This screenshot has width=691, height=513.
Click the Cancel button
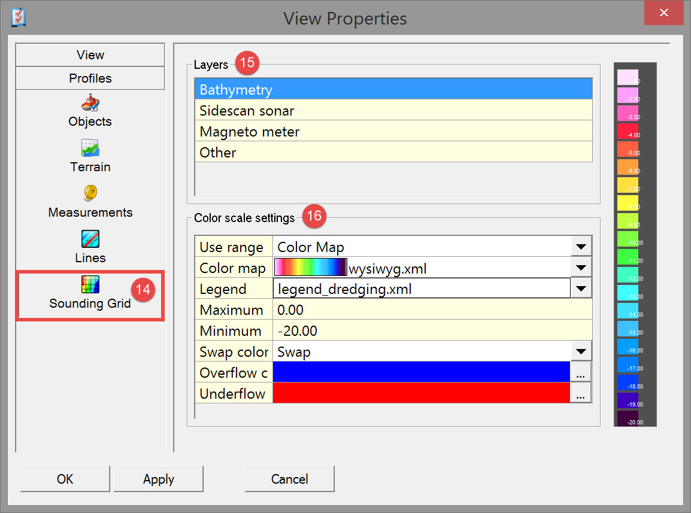[x=290, y=479]
